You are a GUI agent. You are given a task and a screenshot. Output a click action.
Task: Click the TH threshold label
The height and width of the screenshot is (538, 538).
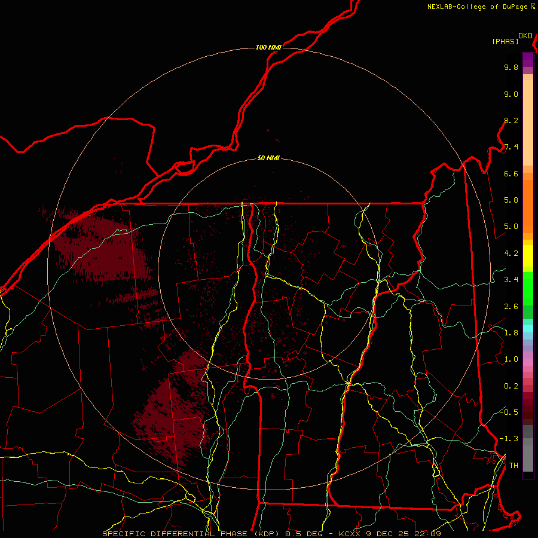click(513, 466)
